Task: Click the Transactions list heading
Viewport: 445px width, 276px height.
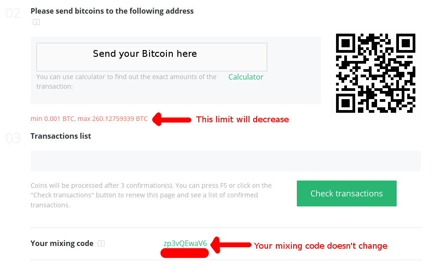Action: point(61,136)
